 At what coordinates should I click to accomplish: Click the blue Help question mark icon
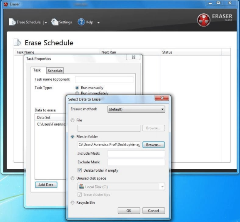click(x=81, y=22)
